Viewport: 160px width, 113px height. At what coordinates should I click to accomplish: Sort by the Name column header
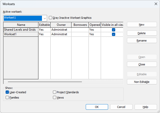point(21,25)
